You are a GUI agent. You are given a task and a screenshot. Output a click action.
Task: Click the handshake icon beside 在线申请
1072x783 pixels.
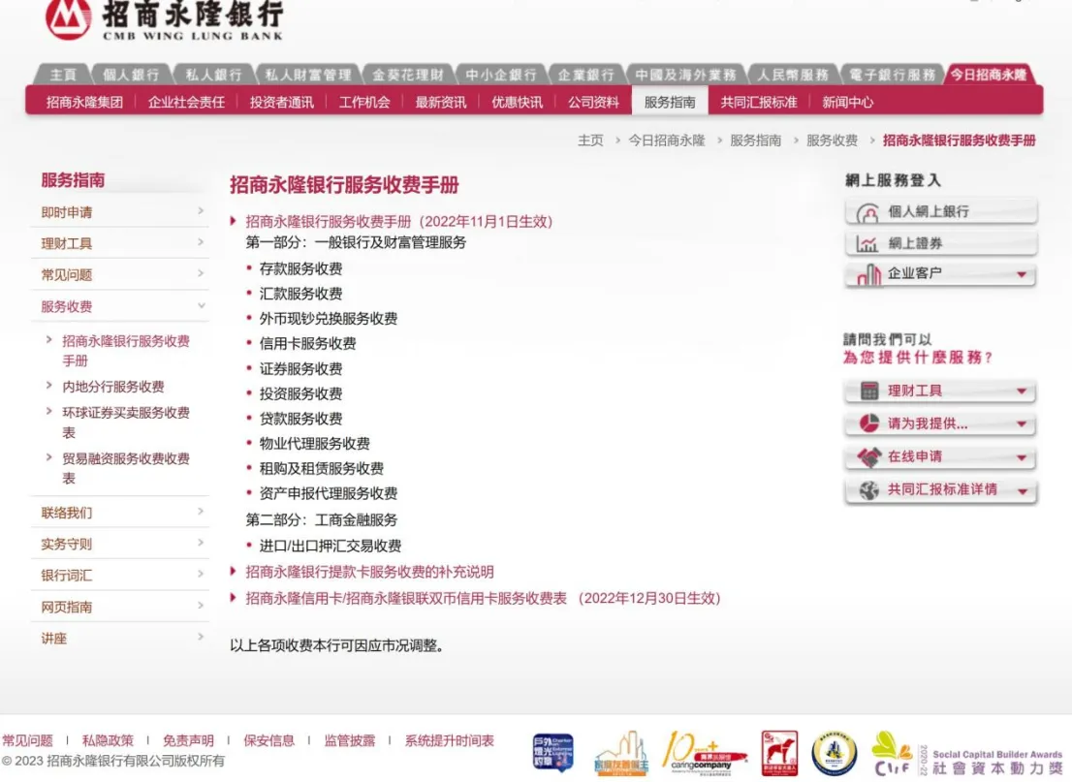[x=869, y=457]
